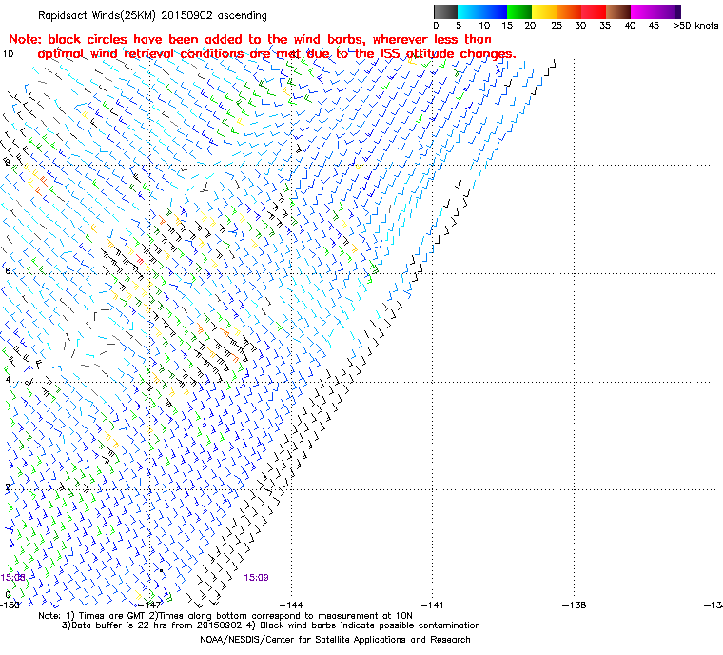The image size is (723, 655).
Task: Click the '20' label on the color scale
Action: [530, 26]
